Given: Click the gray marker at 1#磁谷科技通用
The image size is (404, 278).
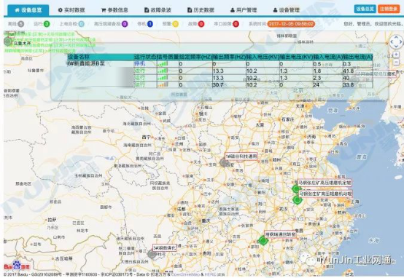Looking at the screenshot, I should pos(224,162).
